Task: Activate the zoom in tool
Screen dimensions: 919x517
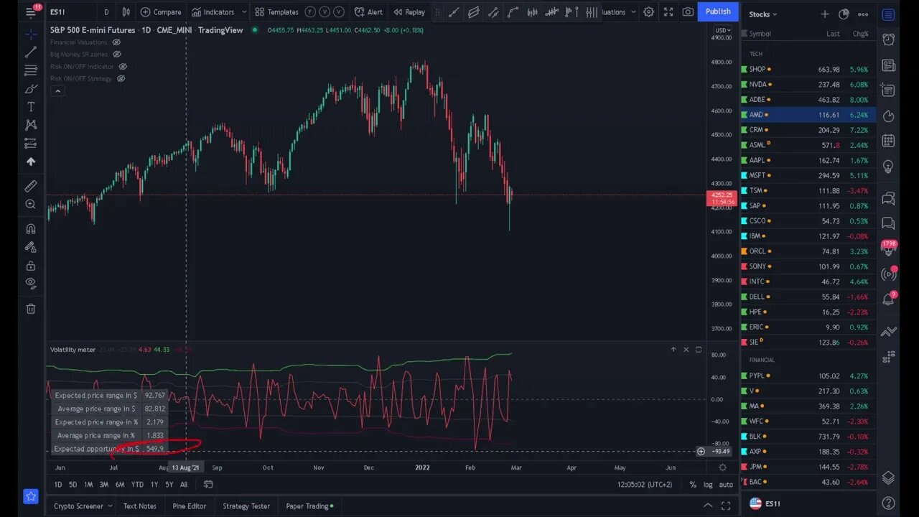Action: (x=30, y=205)
